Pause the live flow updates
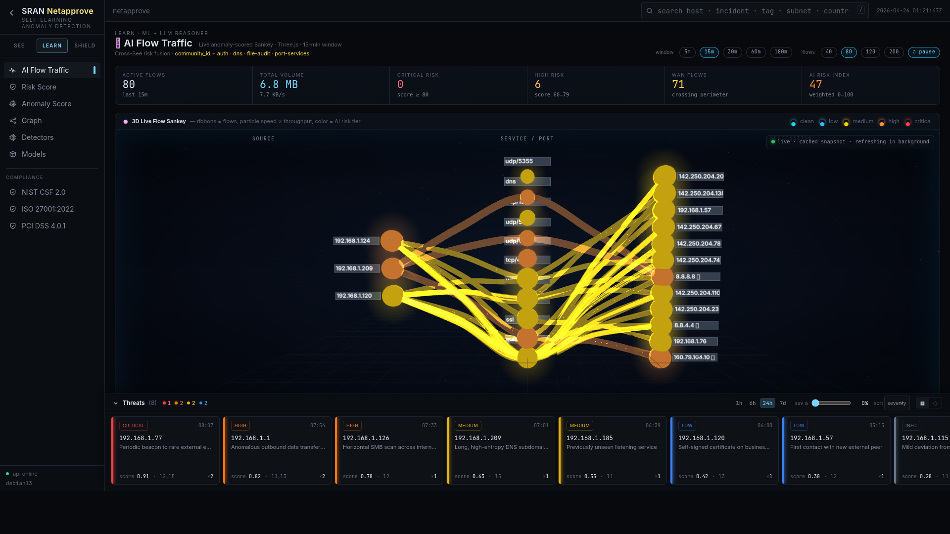Screen dimensions: 950x534 tap(923, 52)
